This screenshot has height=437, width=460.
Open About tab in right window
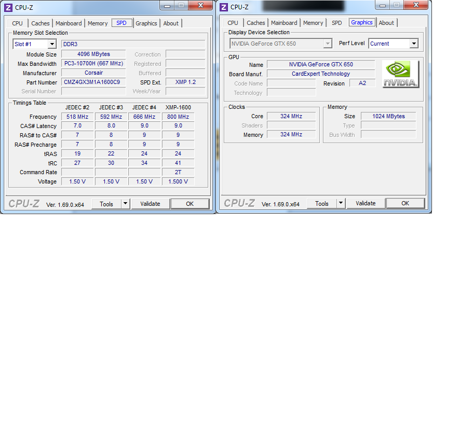pyautogui.click(x=386, y=23)
